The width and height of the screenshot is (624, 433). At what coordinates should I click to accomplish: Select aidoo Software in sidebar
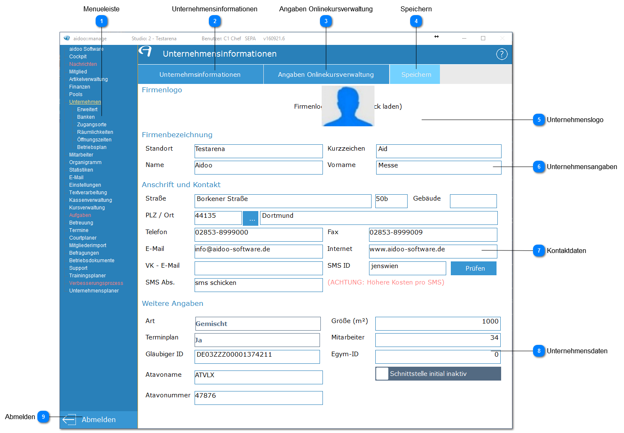86,49
